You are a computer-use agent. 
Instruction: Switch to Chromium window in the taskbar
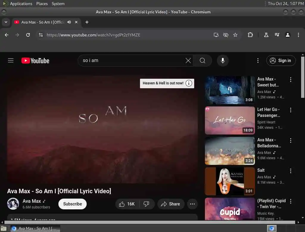pyautogui.click(x=35, y=228)
